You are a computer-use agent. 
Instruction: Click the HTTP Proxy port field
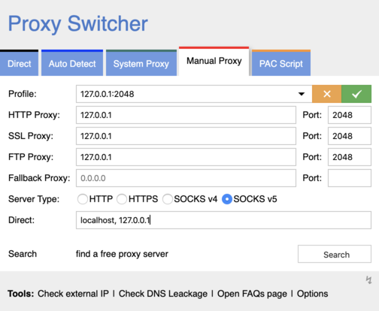pyautogui.click(x=350, y=115)
